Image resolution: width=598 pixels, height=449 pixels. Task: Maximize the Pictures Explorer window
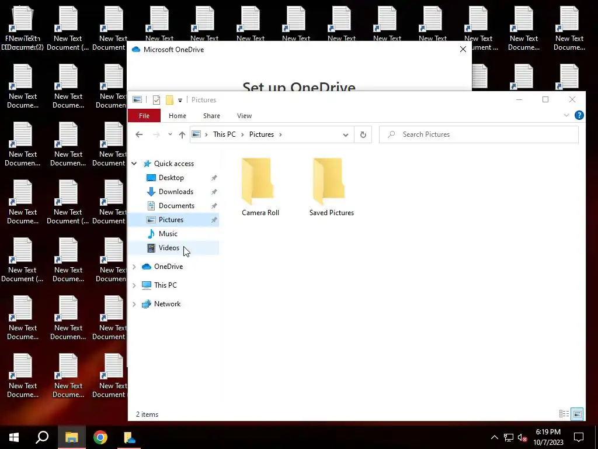545,99
